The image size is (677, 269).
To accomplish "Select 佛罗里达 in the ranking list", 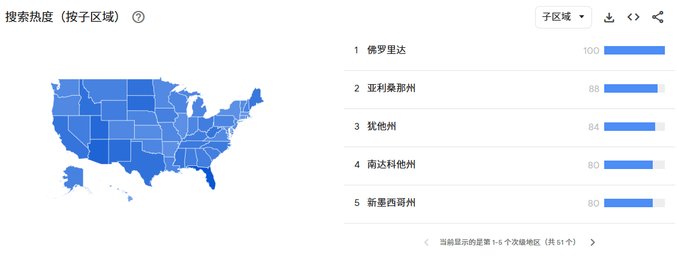I will pos(386,50).
